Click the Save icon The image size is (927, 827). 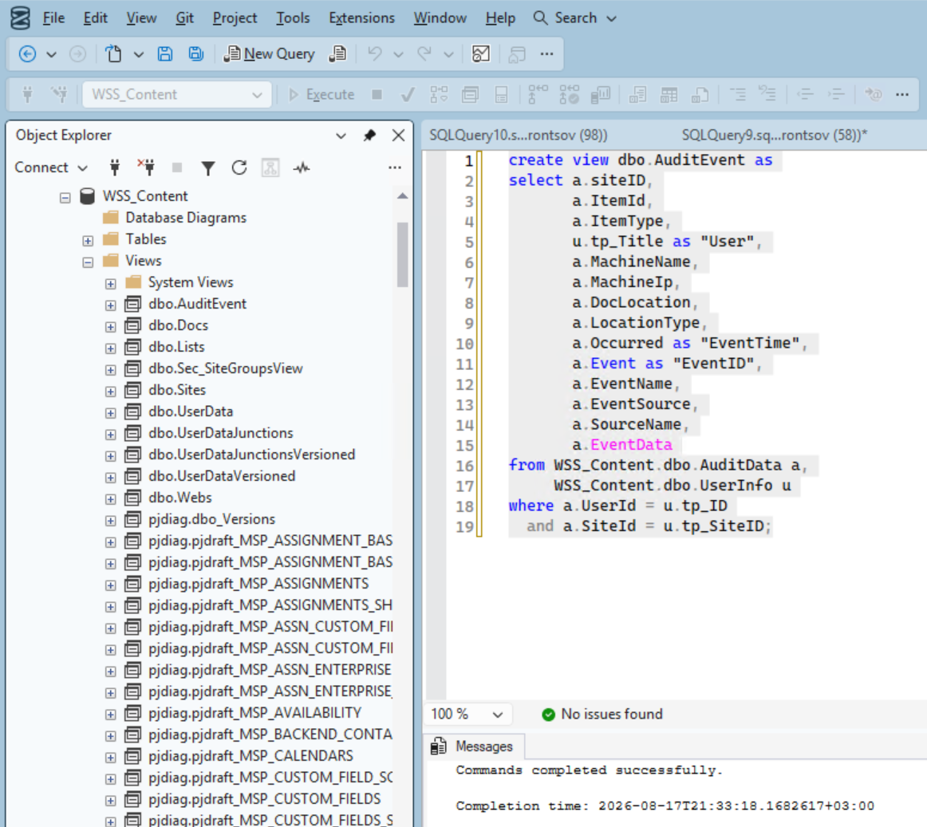[x=165, y=53]
